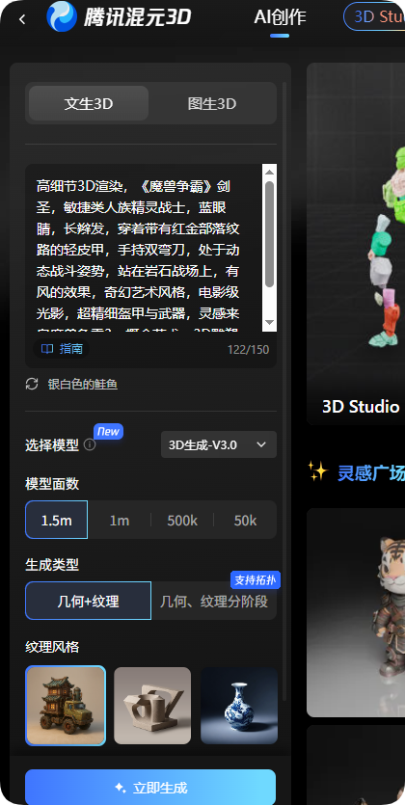Click the New badge
Viewport: 405px width, 805px height.
[108, 431]
